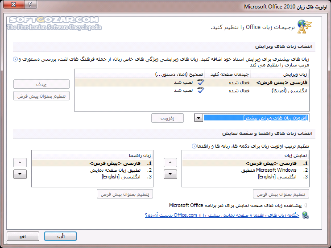Click نصب شد proofing status in English (US) row
This screenshot has height=248, width=331.
tap(183, 91)
